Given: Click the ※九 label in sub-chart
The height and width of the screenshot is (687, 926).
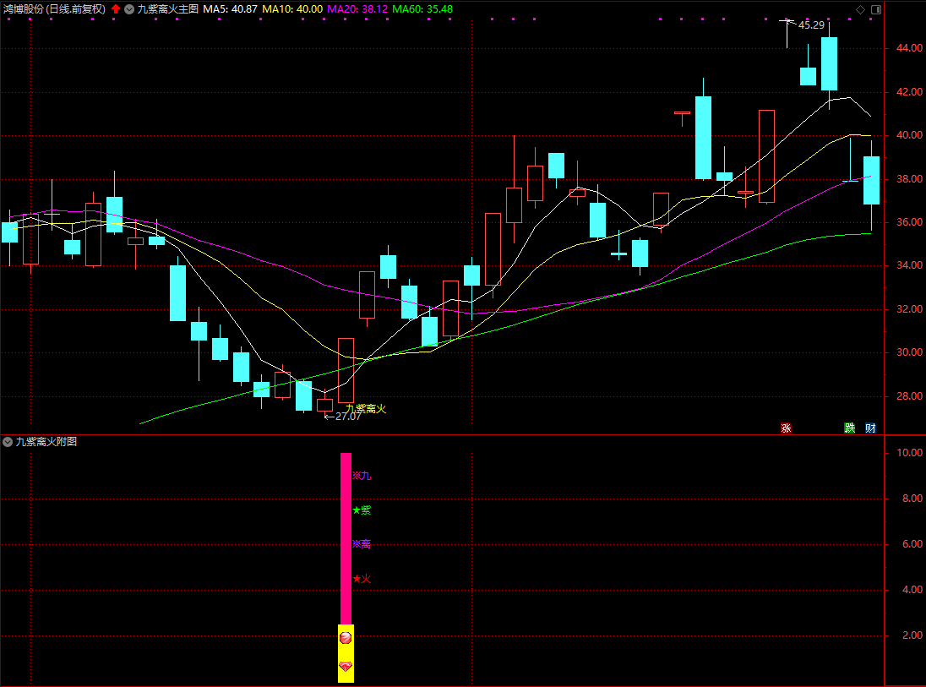Looking at the screenshot, I should 362,476.
